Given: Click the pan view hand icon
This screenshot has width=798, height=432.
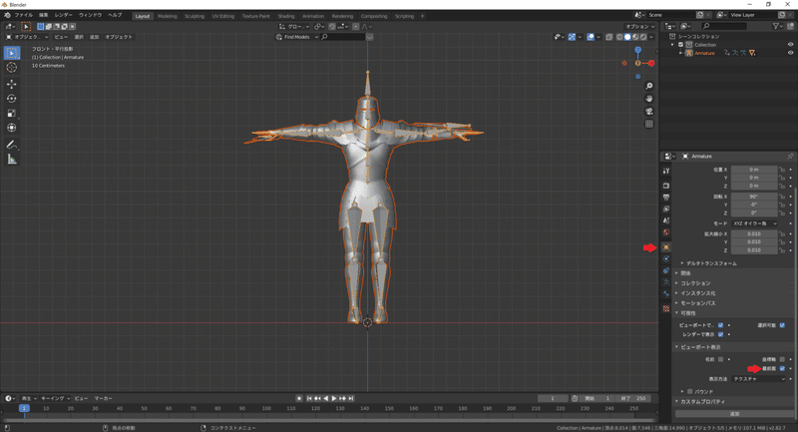Looking at the screenshot, I should click(x=649, y=99).
